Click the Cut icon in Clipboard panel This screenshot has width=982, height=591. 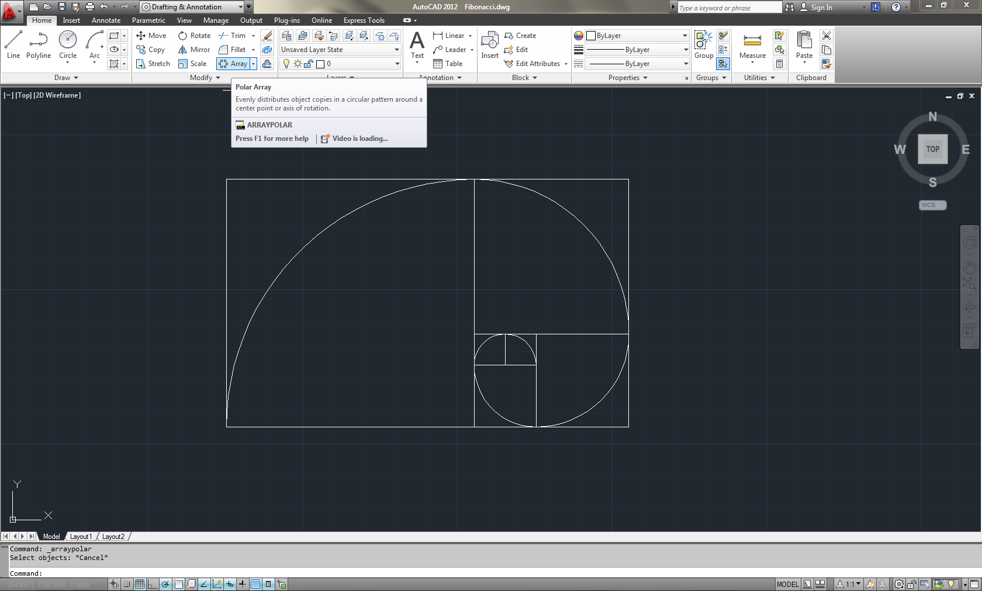coord(827,36)
